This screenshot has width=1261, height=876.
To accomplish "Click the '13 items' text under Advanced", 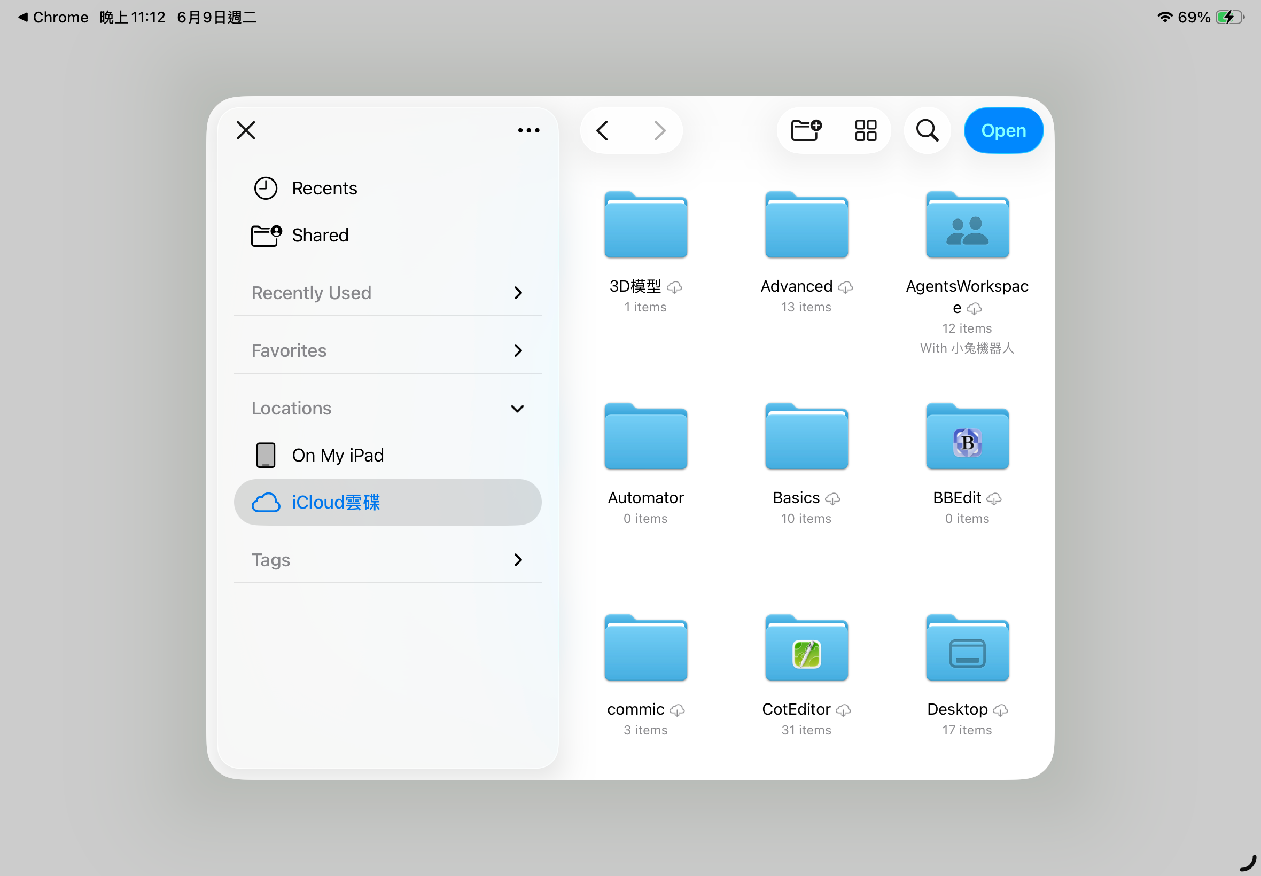I will pyautogui.click(x=806, y=307).
